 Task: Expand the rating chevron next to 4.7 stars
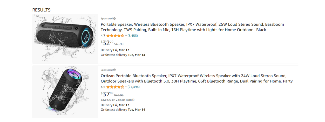pos(126,36)
